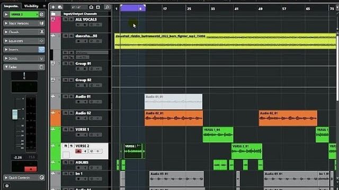Click bar 41 on the ruler
Screen dimensions: 339x190
tap(236, 9)
